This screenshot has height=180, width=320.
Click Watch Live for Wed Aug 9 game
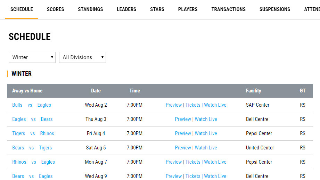[x=215, y=176]
